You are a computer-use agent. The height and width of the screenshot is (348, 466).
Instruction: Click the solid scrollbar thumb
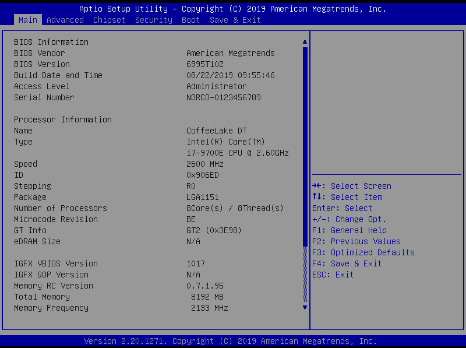(x=305, y=140)
